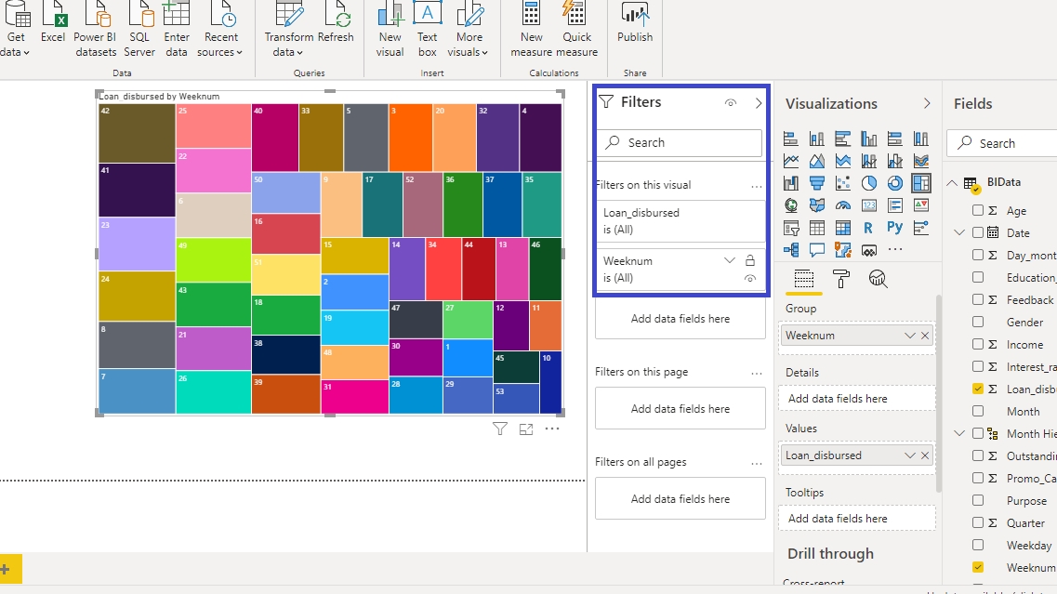Click Publish in the ribbon
This screenshot has width=1057, height=594.
pyautogui.click(x=635, y=25)
